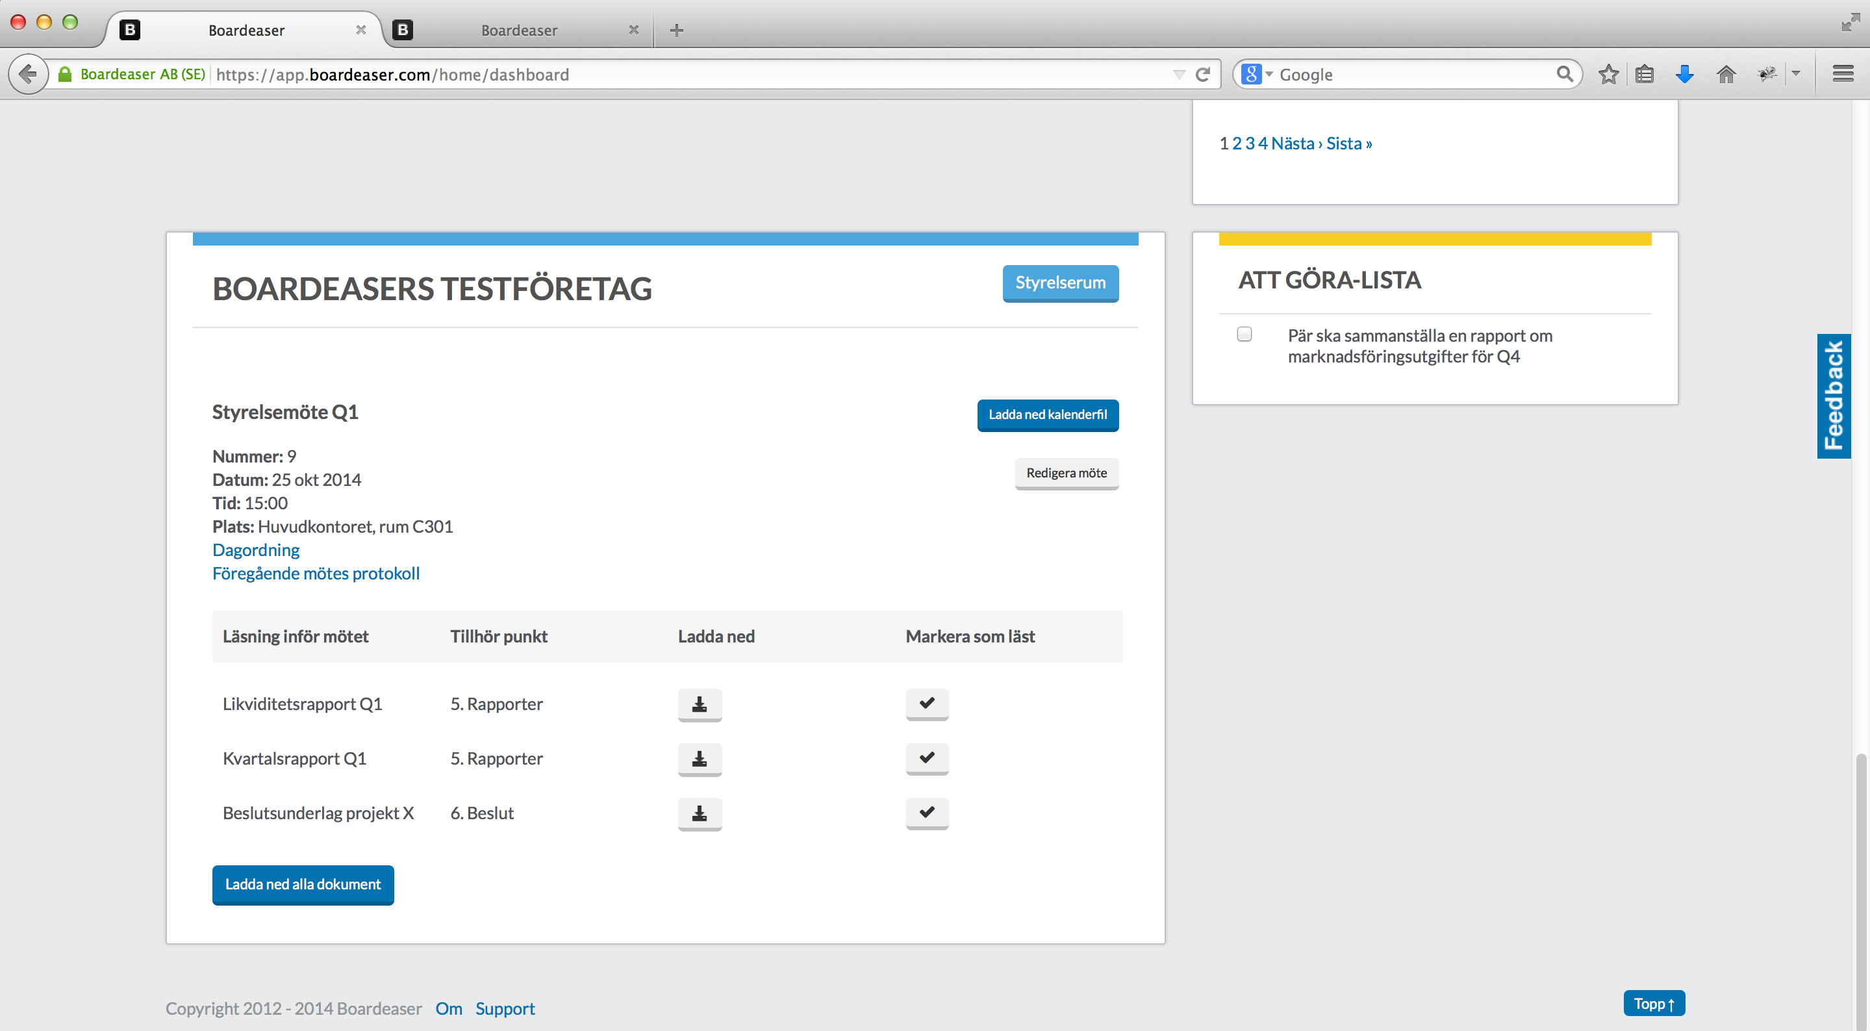Open new tab with plus icon
This screenshot has width=1870, height=1031.
(x=676, y=31)
